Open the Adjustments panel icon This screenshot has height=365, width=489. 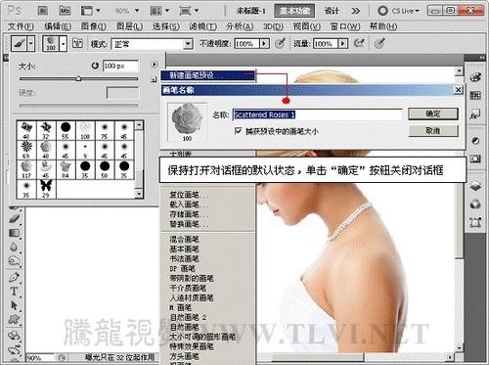[475, 141]
